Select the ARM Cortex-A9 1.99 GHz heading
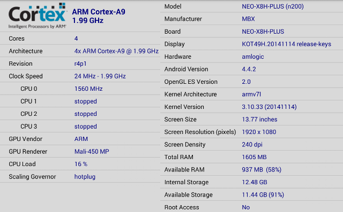The height and width of the screenshot is (212, 343). [99, 16]
